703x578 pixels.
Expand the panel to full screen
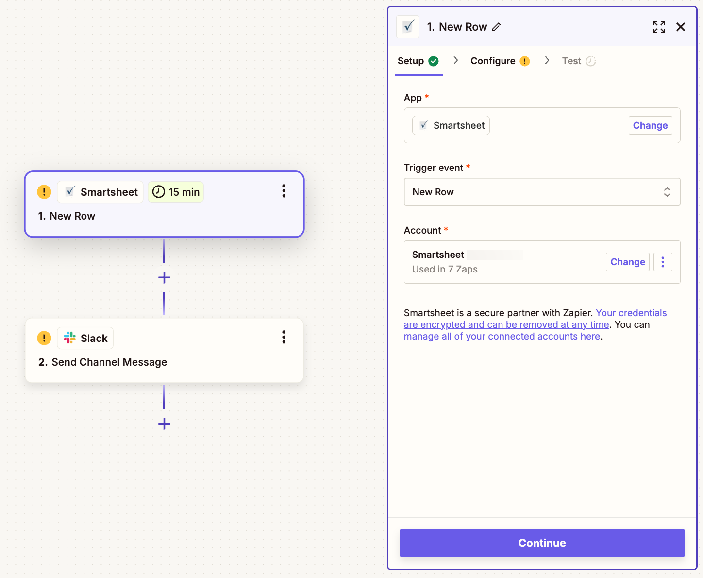click(x=659, y=27)
